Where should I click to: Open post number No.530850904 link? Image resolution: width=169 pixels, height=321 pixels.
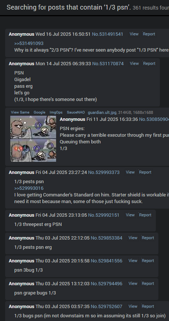[154, 119]
